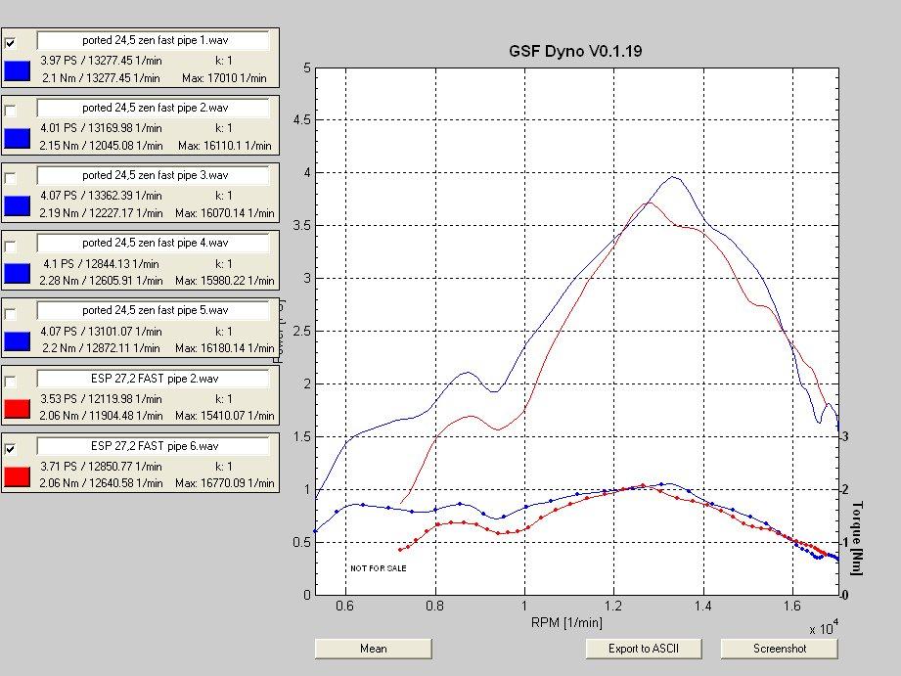Open the blue color swatch for pipe 5.wav
This screenshot has width=901, height=676.
click(18, 340)
